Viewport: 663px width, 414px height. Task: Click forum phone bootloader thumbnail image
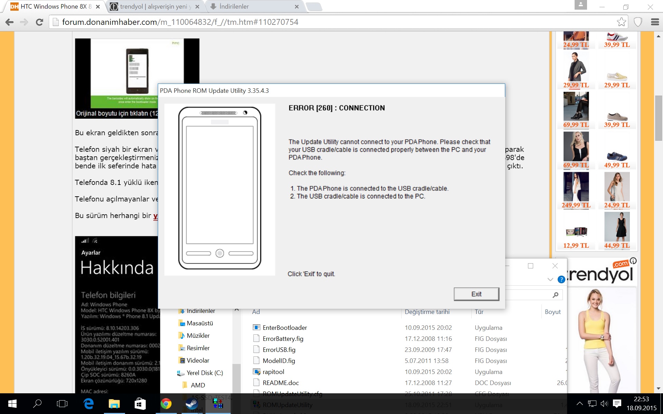click(x=137, y=78)
